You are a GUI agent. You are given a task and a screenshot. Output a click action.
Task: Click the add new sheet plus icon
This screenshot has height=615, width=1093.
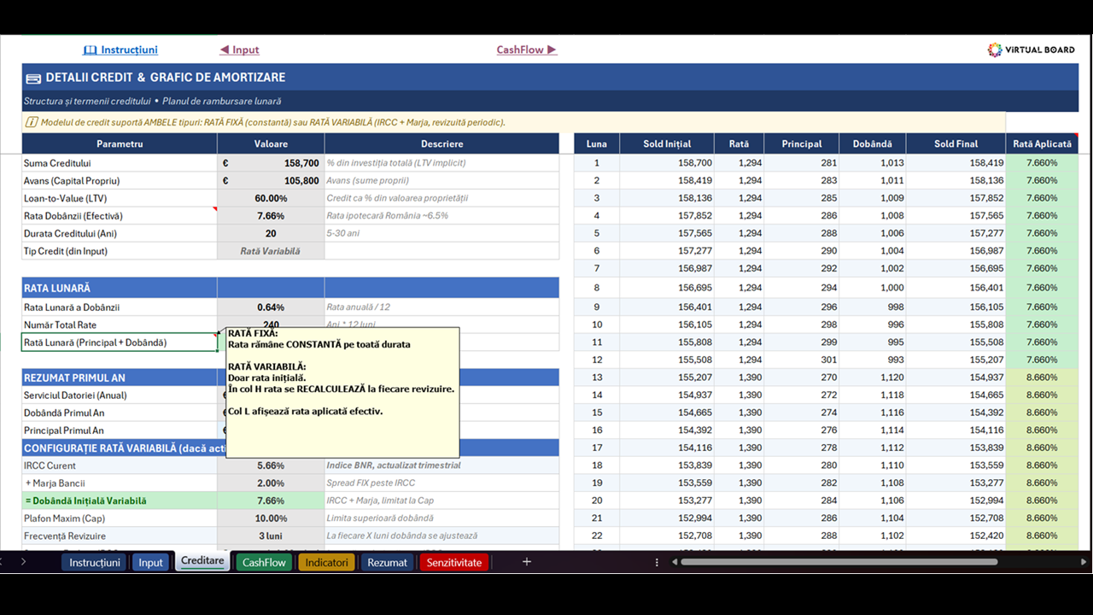527,562
